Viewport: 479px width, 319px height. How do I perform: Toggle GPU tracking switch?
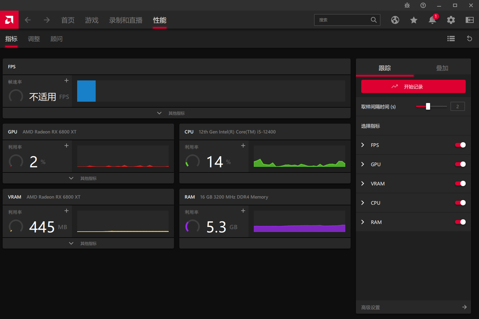point(460,164)
